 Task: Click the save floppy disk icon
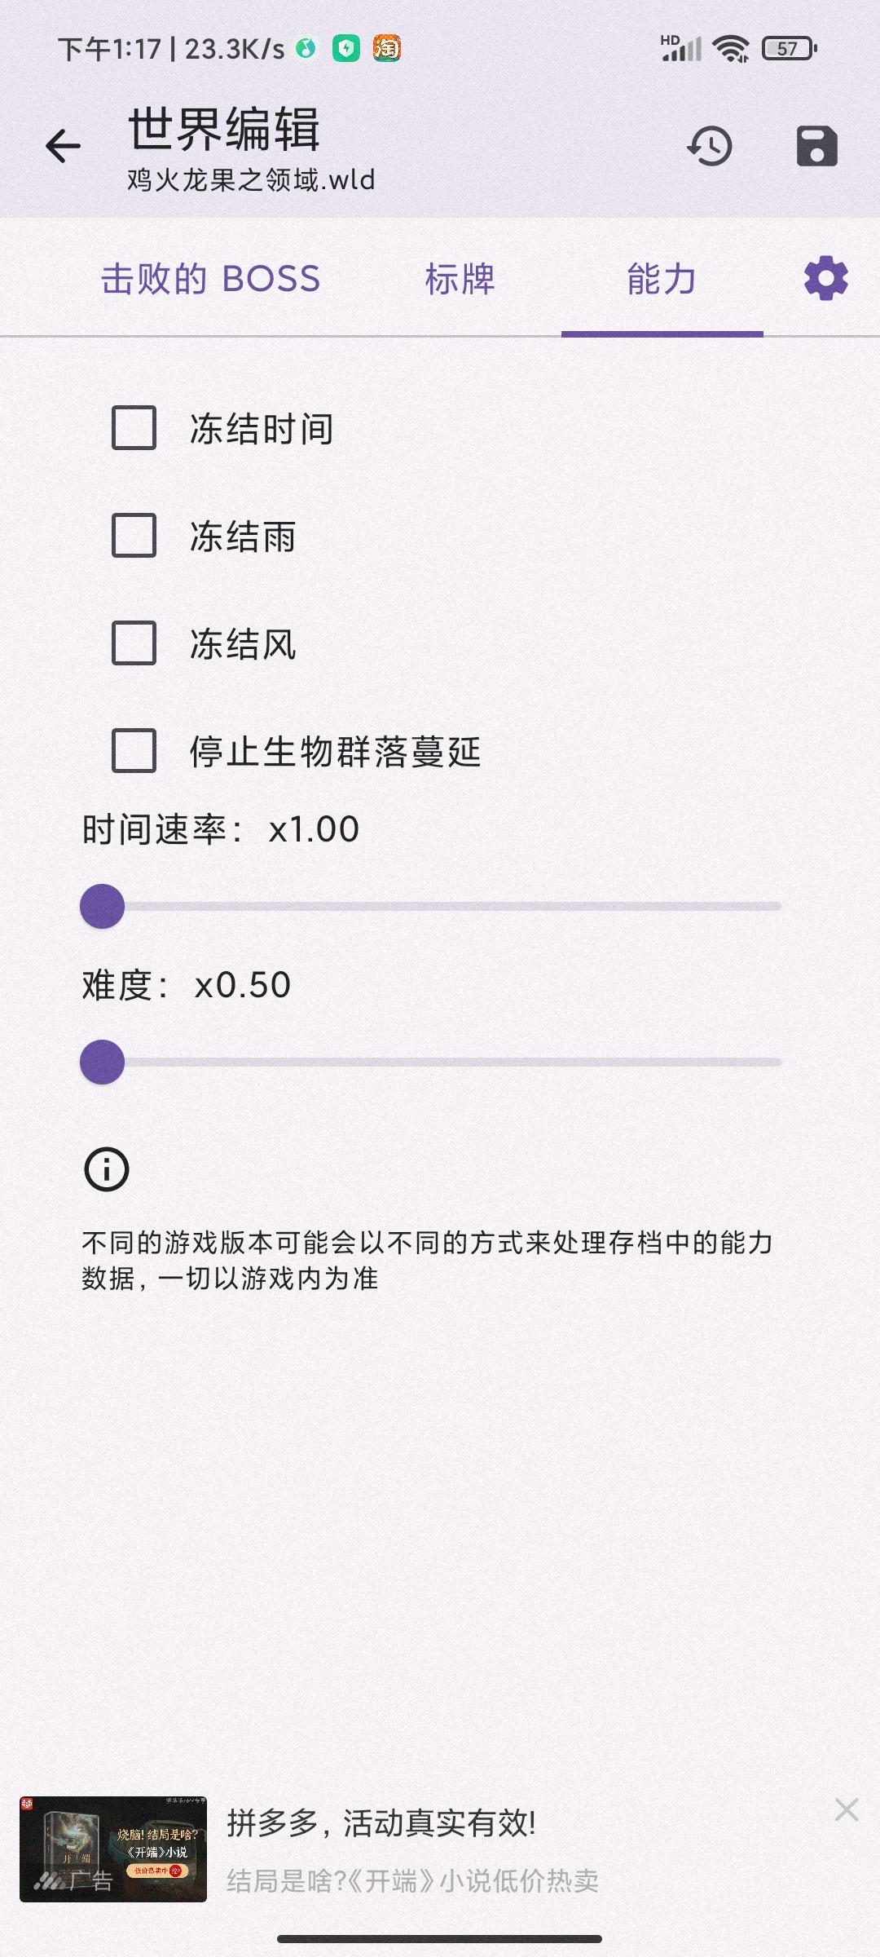pyautogui.click(x=816, y=147)
